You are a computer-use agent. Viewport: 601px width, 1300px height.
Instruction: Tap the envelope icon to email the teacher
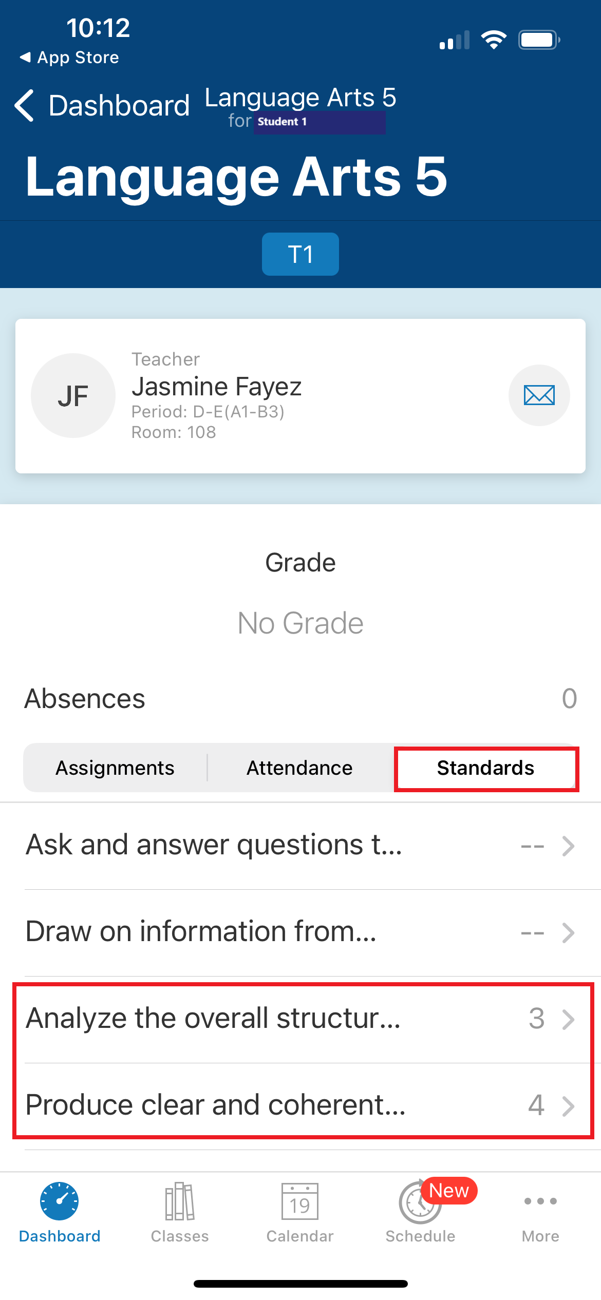pos(539,395)
